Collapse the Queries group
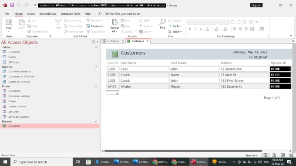 click(96, 66)
